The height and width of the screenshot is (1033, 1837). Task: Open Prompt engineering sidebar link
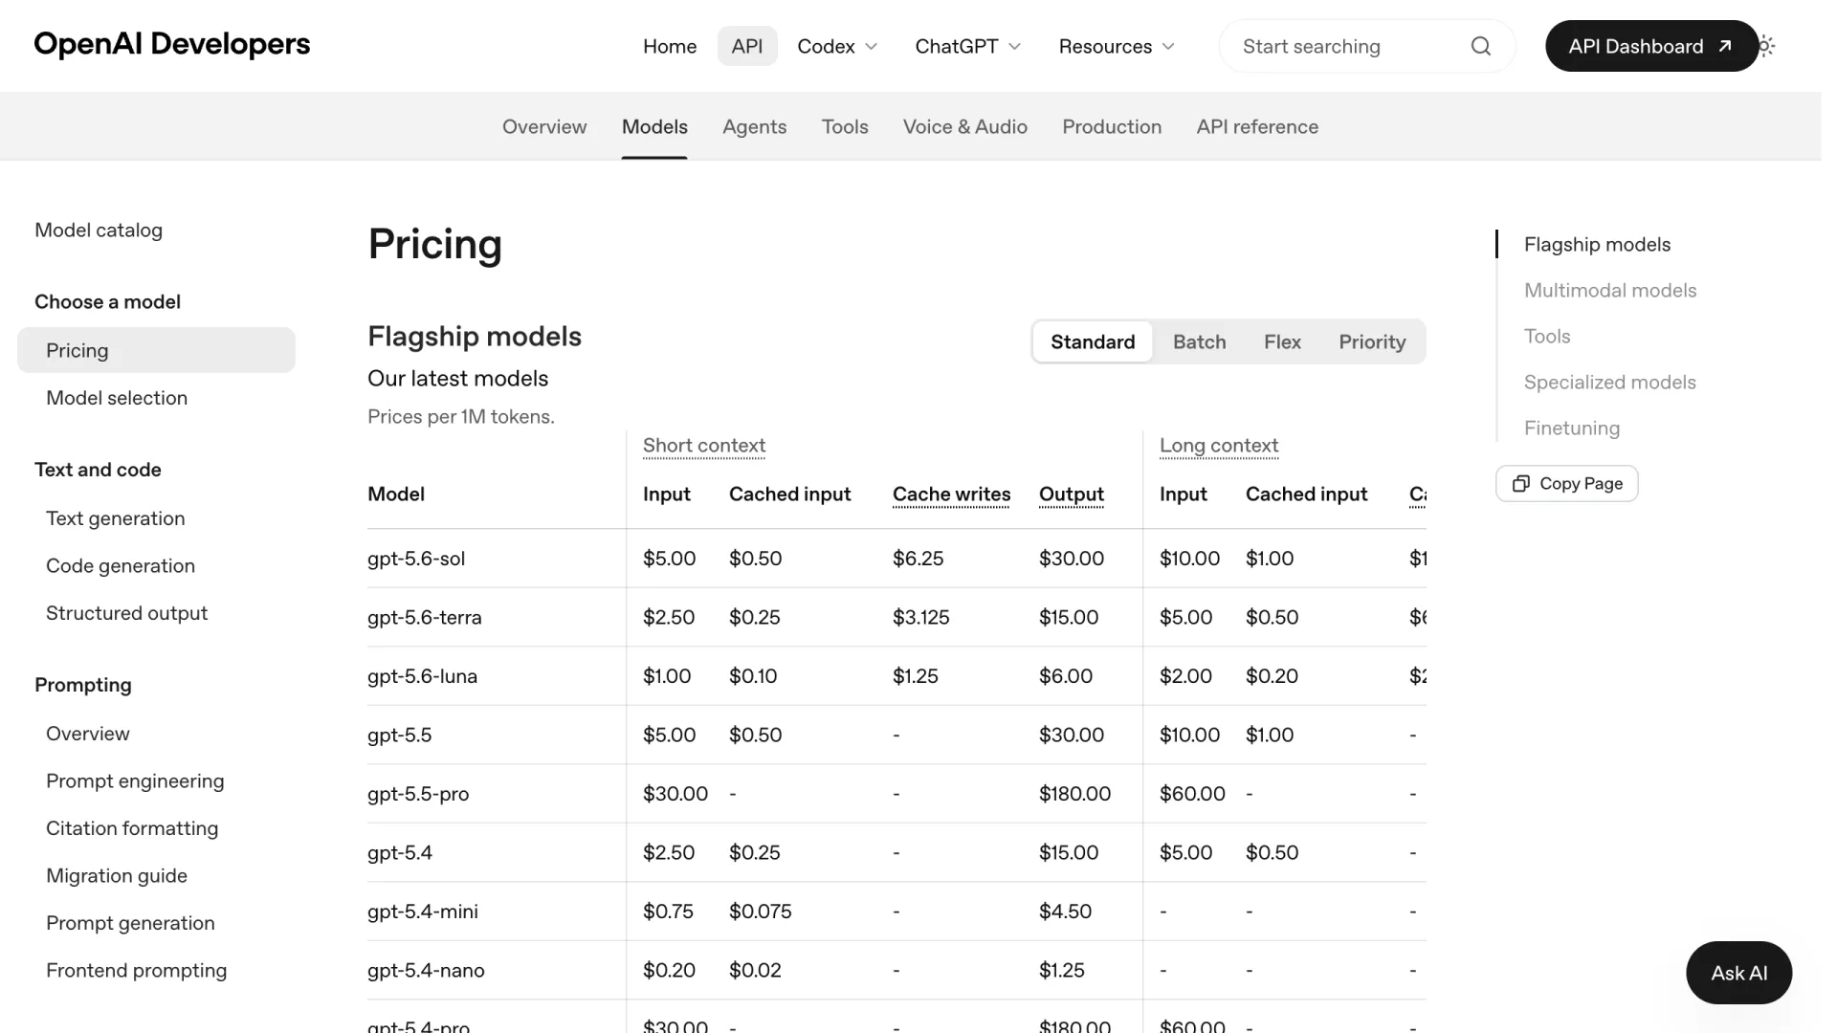[x=135, y=781]
